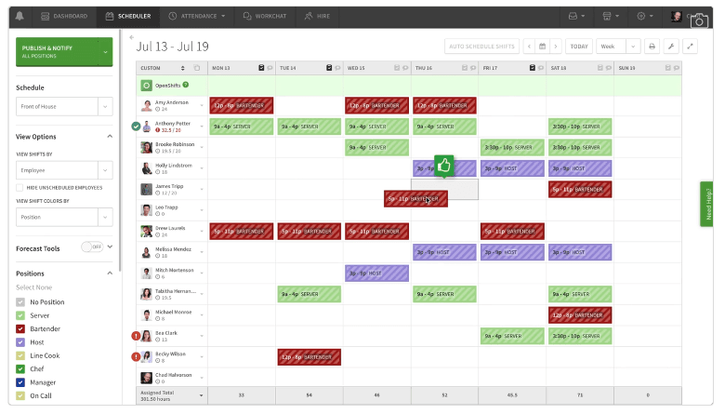Open Front of House schedule dropdown
The width and height of the screenshot is (725, 414).
[x=63, y=106]
